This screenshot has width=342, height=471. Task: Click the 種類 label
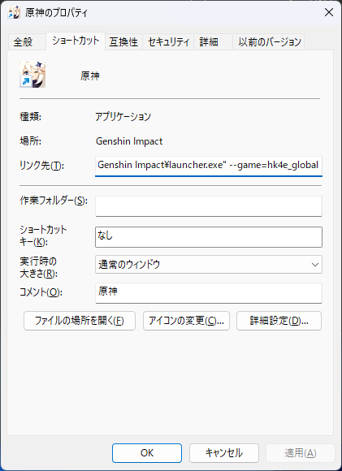coord(30,117)
